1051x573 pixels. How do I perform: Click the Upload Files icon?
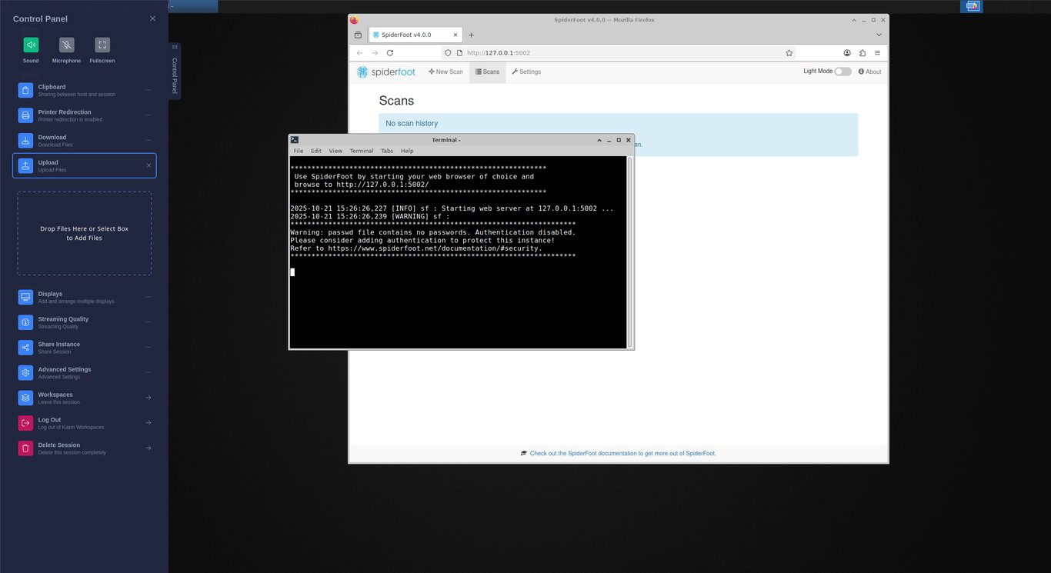tap(25, 165)
